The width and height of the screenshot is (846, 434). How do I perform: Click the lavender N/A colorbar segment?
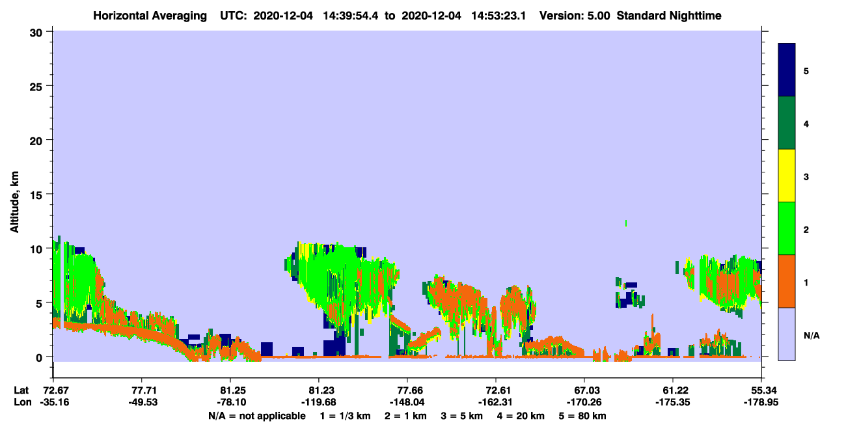tap(787, 334)
